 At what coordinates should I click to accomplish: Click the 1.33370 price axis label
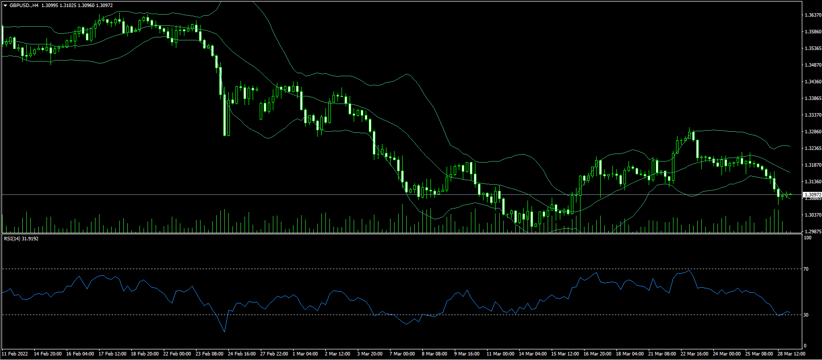pos(812,115)
